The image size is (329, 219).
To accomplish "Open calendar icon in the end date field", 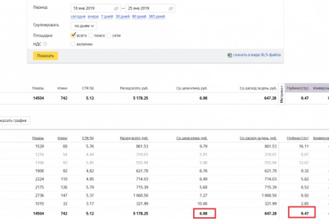I will pos(171,9).
